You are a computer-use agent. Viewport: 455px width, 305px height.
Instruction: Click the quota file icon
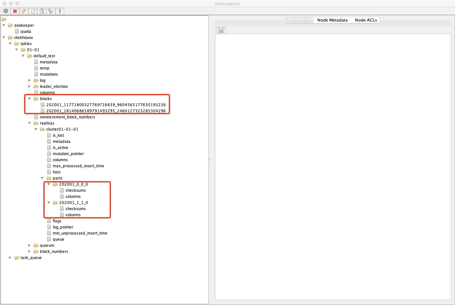(x=17, y=32)
